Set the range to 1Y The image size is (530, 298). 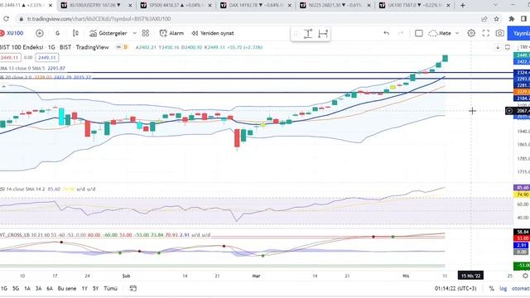coord(84,289)
